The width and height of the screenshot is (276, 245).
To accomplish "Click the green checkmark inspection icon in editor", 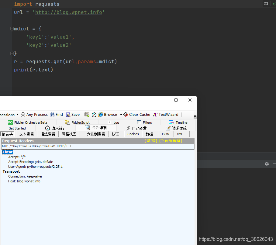I will pos(274,4).
